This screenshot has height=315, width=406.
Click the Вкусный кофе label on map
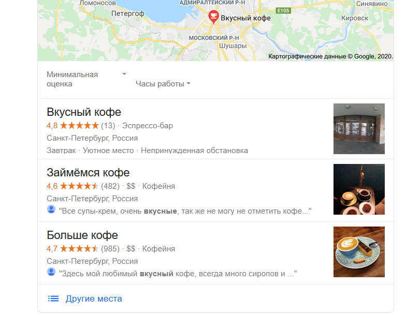point(245,18)
